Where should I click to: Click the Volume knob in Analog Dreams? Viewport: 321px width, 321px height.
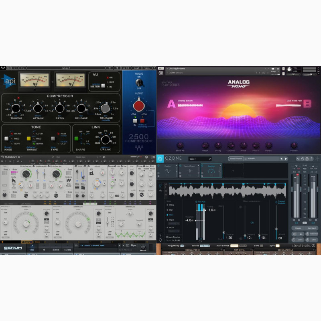click(294, 145)
